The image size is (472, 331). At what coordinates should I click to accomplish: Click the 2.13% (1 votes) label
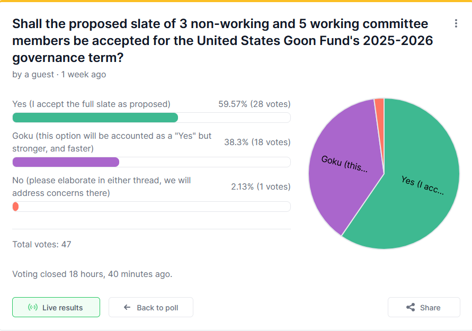(x=261, y=187)
